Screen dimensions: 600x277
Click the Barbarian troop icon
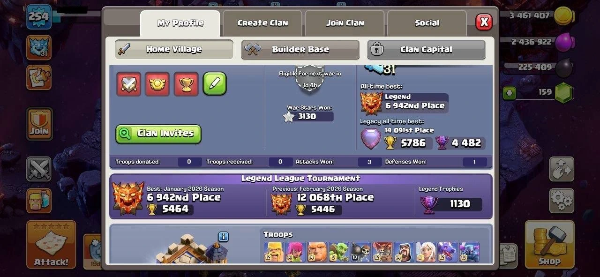pyautogui.click(x=274, y=252)
